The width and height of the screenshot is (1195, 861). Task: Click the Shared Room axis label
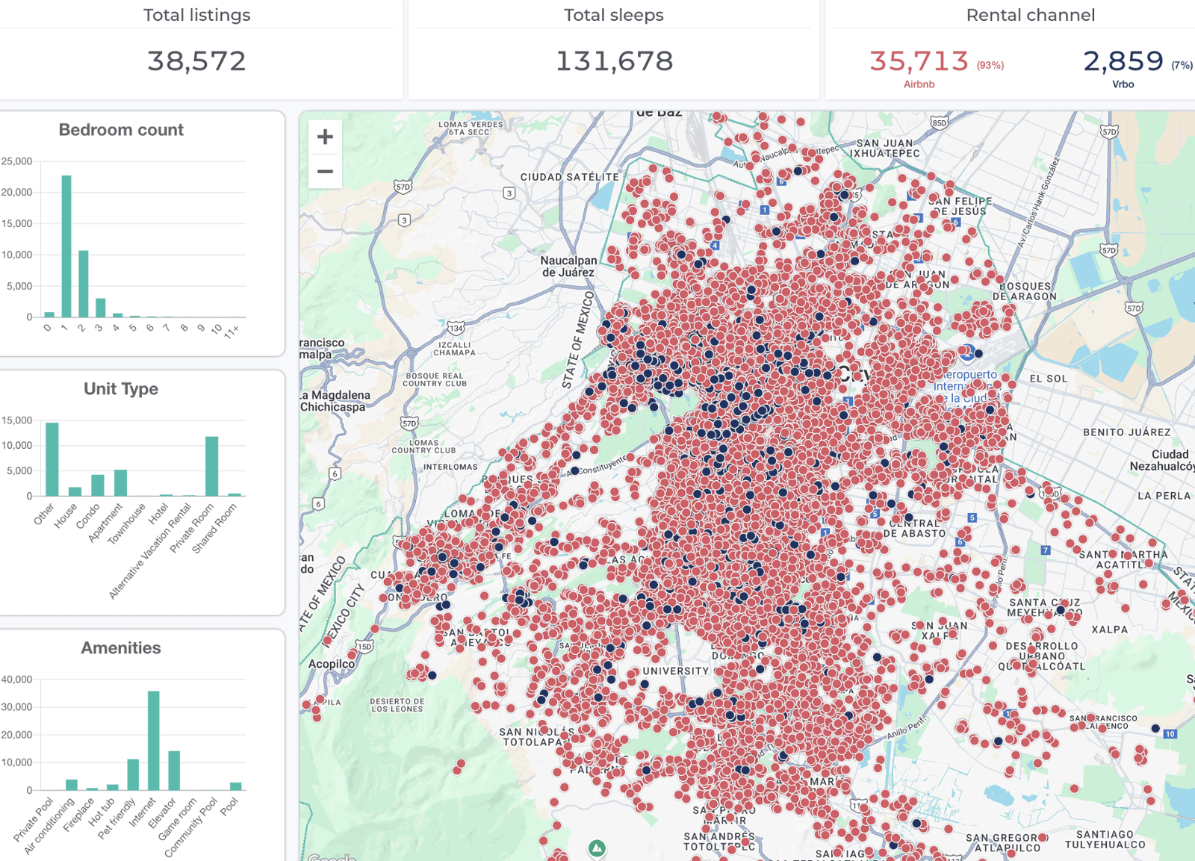coord(214,529)
